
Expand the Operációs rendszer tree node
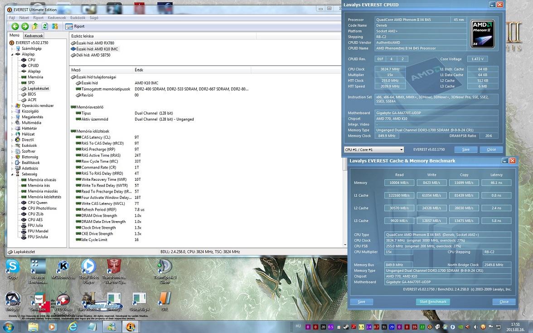[x=12, y=106]
